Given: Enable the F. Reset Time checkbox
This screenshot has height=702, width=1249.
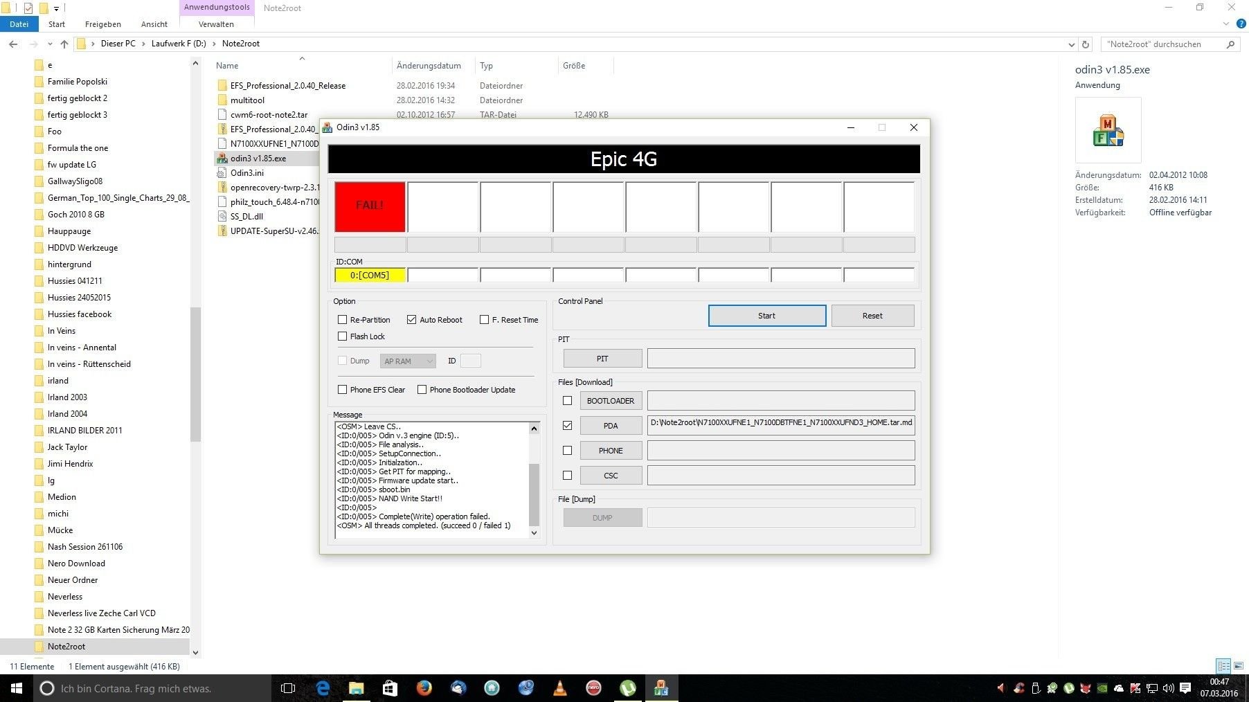Looking at the screenshot, I should (x=484, y=320).
